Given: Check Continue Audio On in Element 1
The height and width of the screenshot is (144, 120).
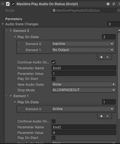Looking at the screenshot, I should tap(53, 121).
